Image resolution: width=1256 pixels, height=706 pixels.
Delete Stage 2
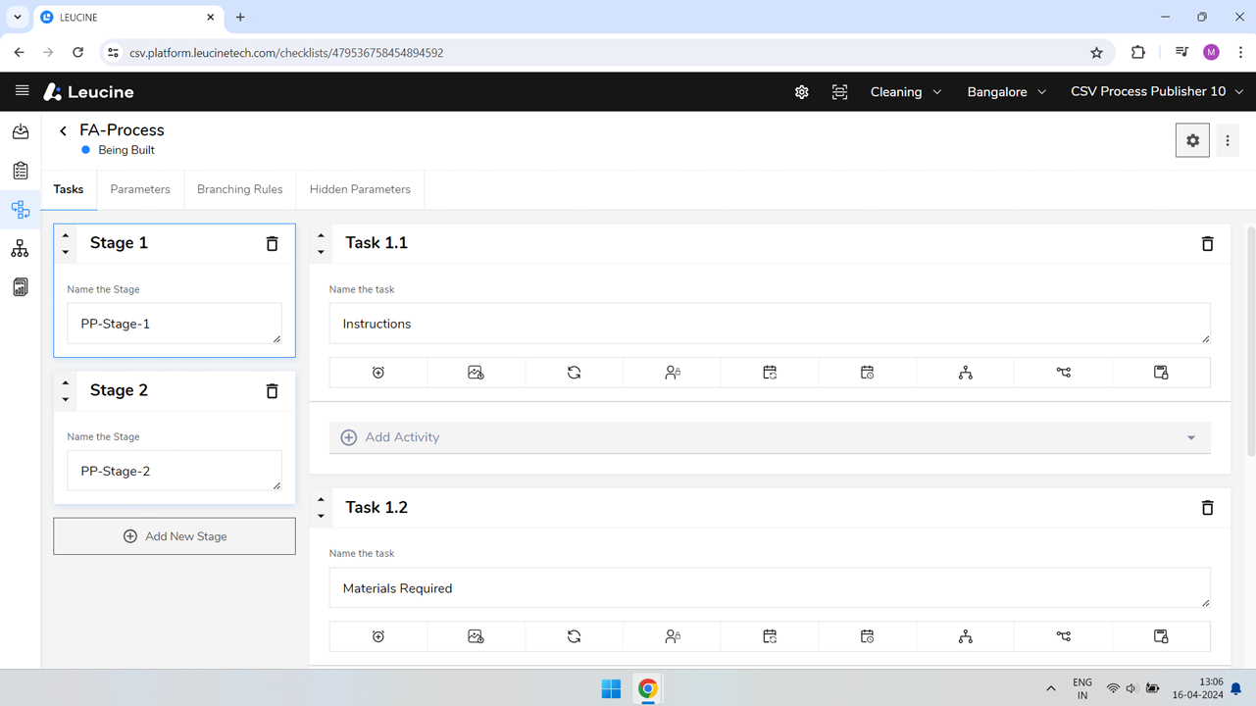(273, 391)
